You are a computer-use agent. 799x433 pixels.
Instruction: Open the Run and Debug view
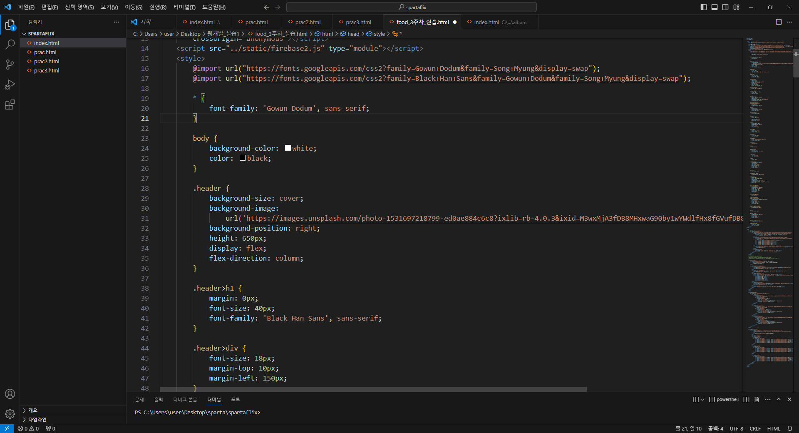pos(10,85)
